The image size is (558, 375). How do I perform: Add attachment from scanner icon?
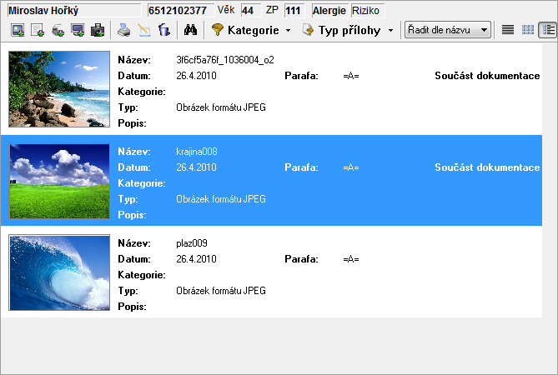pos(58,30)
